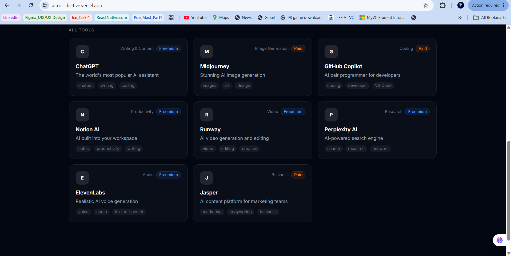
Task: Open the 98 game download bookmark
Action: tap(301, 18)
